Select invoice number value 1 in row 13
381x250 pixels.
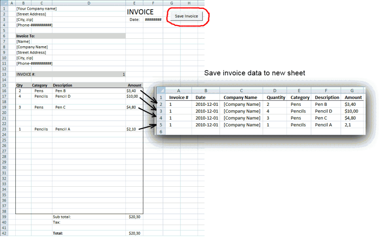(124, 75)
